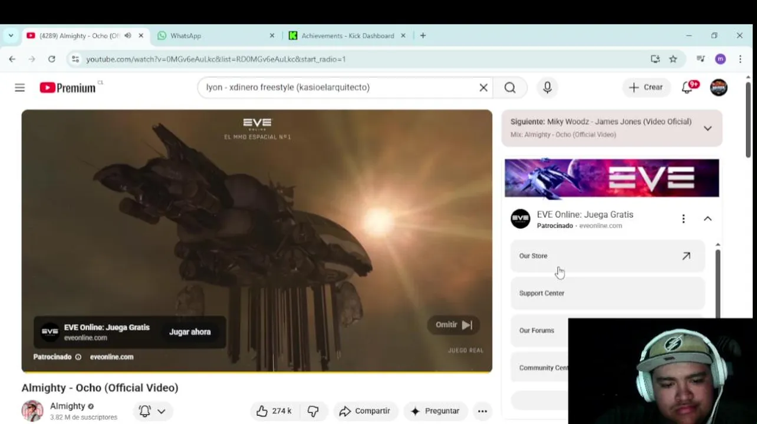Open the Crear upload menu
The image size is (757, 424).
pos(646,87)
